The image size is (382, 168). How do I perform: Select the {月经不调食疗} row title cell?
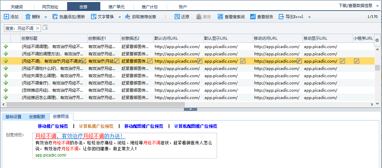click(x=53, y=83)
